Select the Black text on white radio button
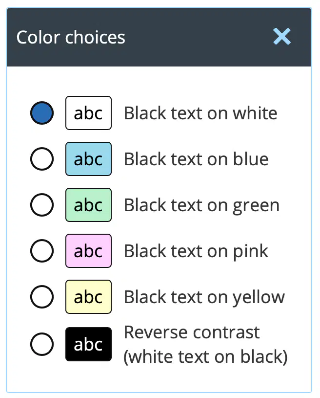The height and width of the screenshot is (398, 320). pyautogui.click(x=42, y=113)
